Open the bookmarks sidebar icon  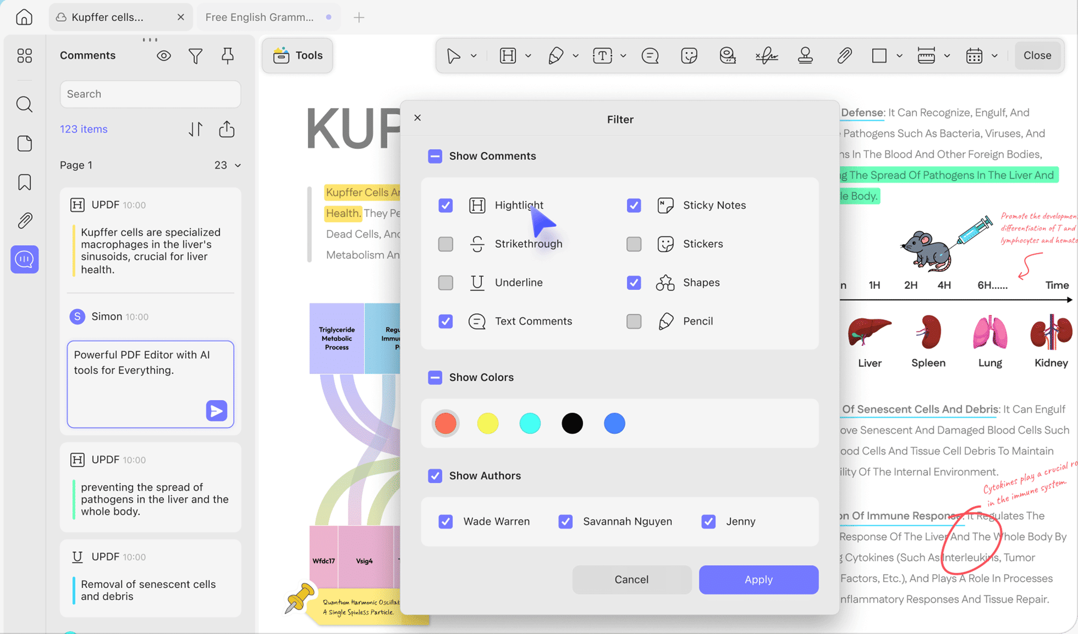click(24, 182)
